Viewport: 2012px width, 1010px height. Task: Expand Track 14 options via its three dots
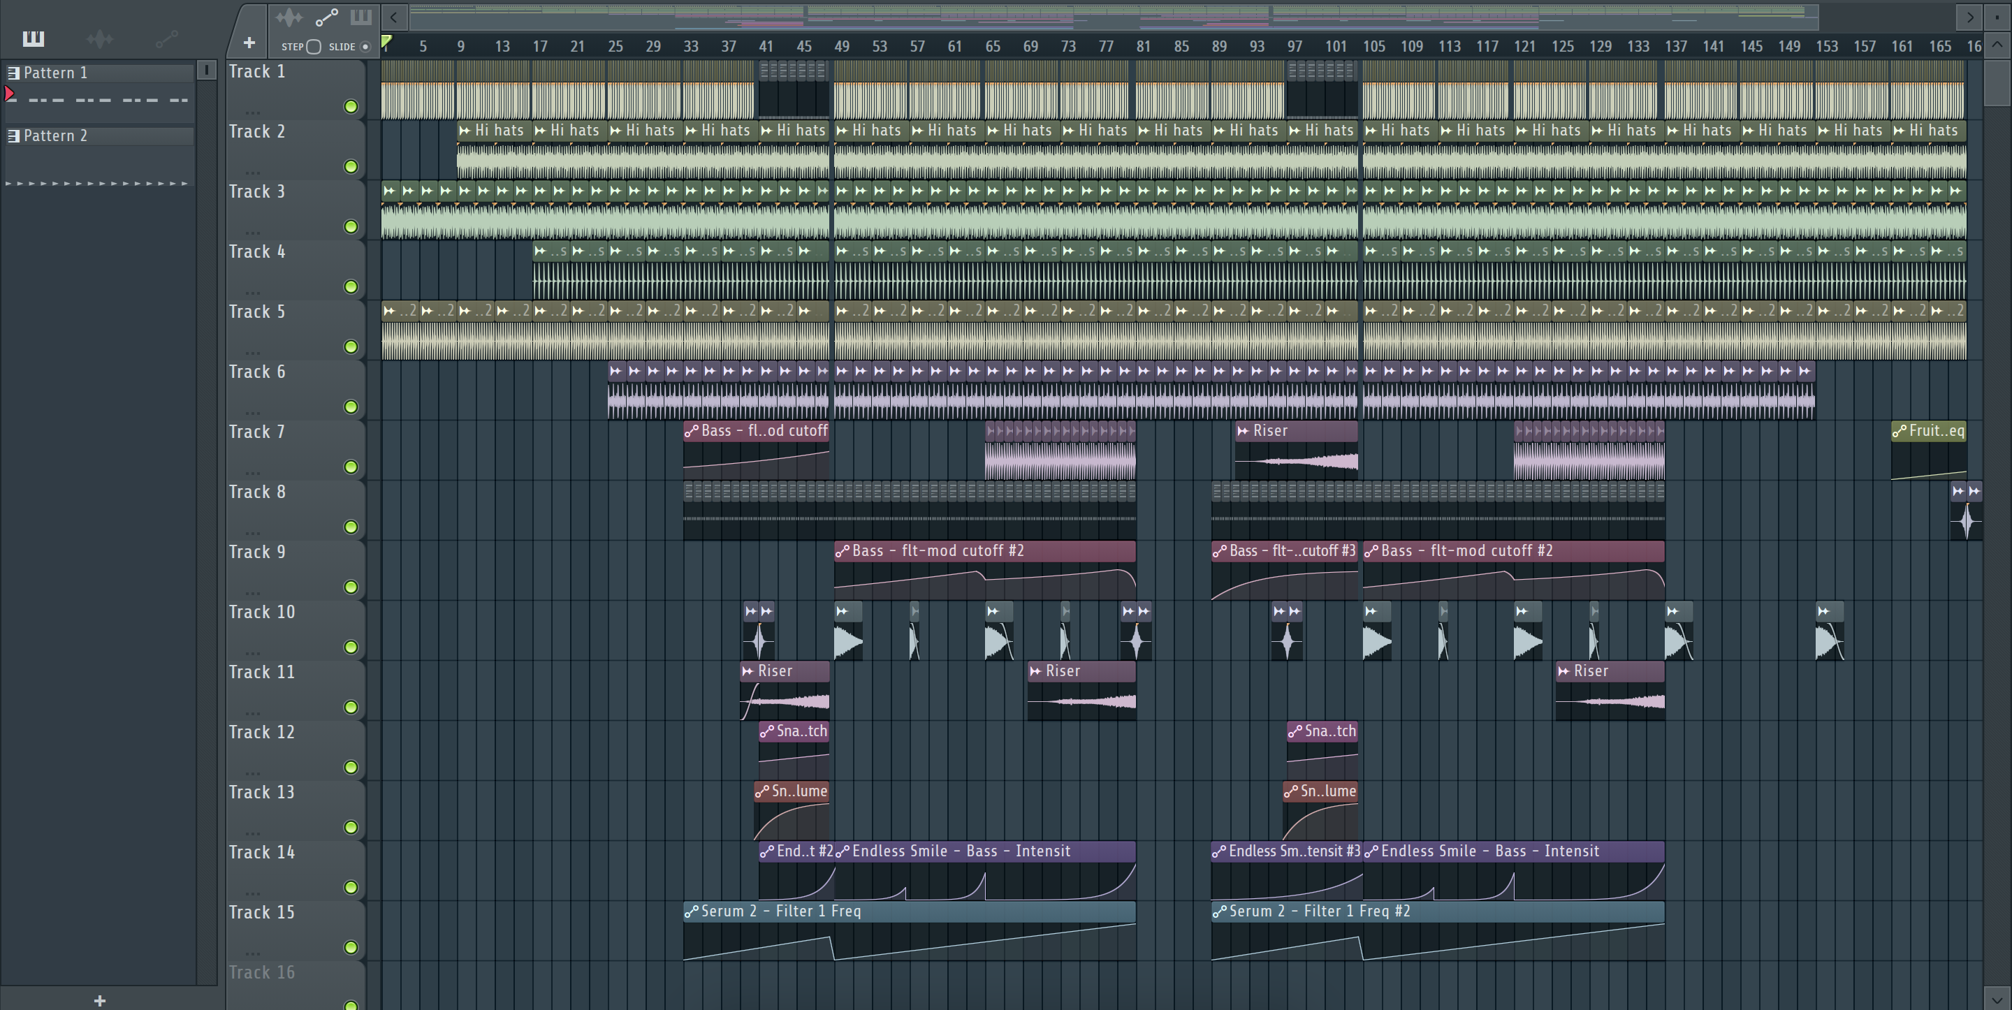pyautogui.click(x=252, y=893)
